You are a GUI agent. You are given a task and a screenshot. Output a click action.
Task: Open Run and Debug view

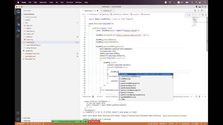(18, 30)
